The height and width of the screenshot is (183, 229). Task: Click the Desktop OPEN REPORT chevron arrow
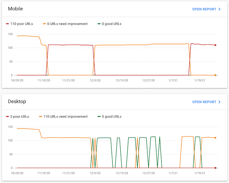click(x=219, y=102)
